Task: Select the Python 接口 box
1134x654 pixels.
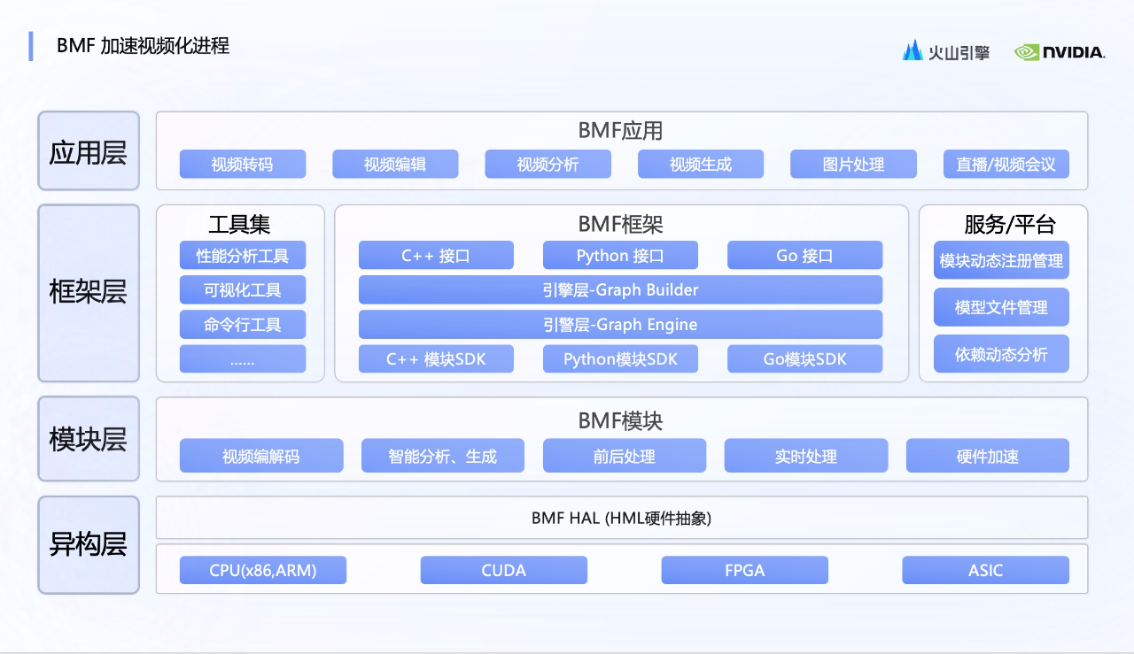Action: click(x=620, y=256)
